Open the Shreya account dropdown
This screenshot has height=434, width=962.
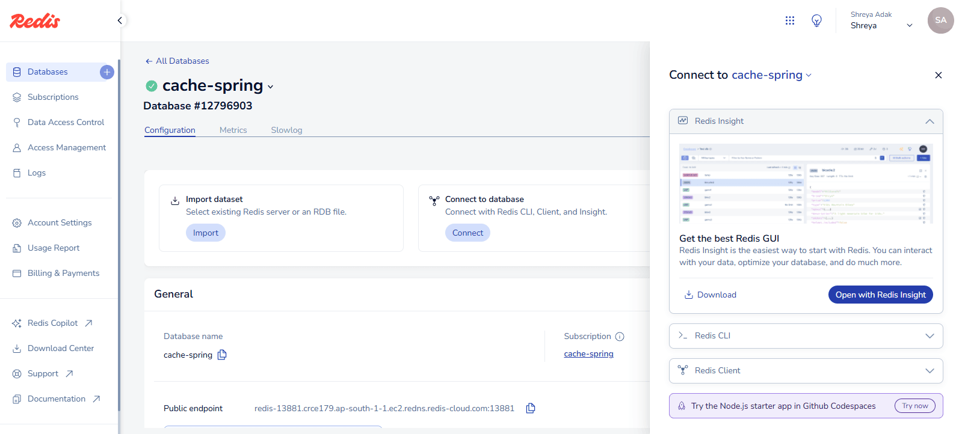point(910,25)
